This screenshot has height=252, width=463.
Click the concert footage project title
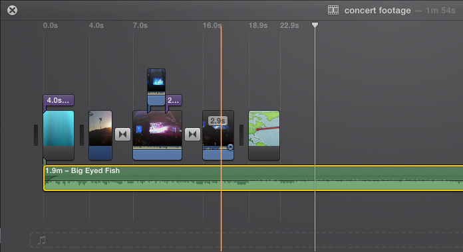(x=377, y=11)
